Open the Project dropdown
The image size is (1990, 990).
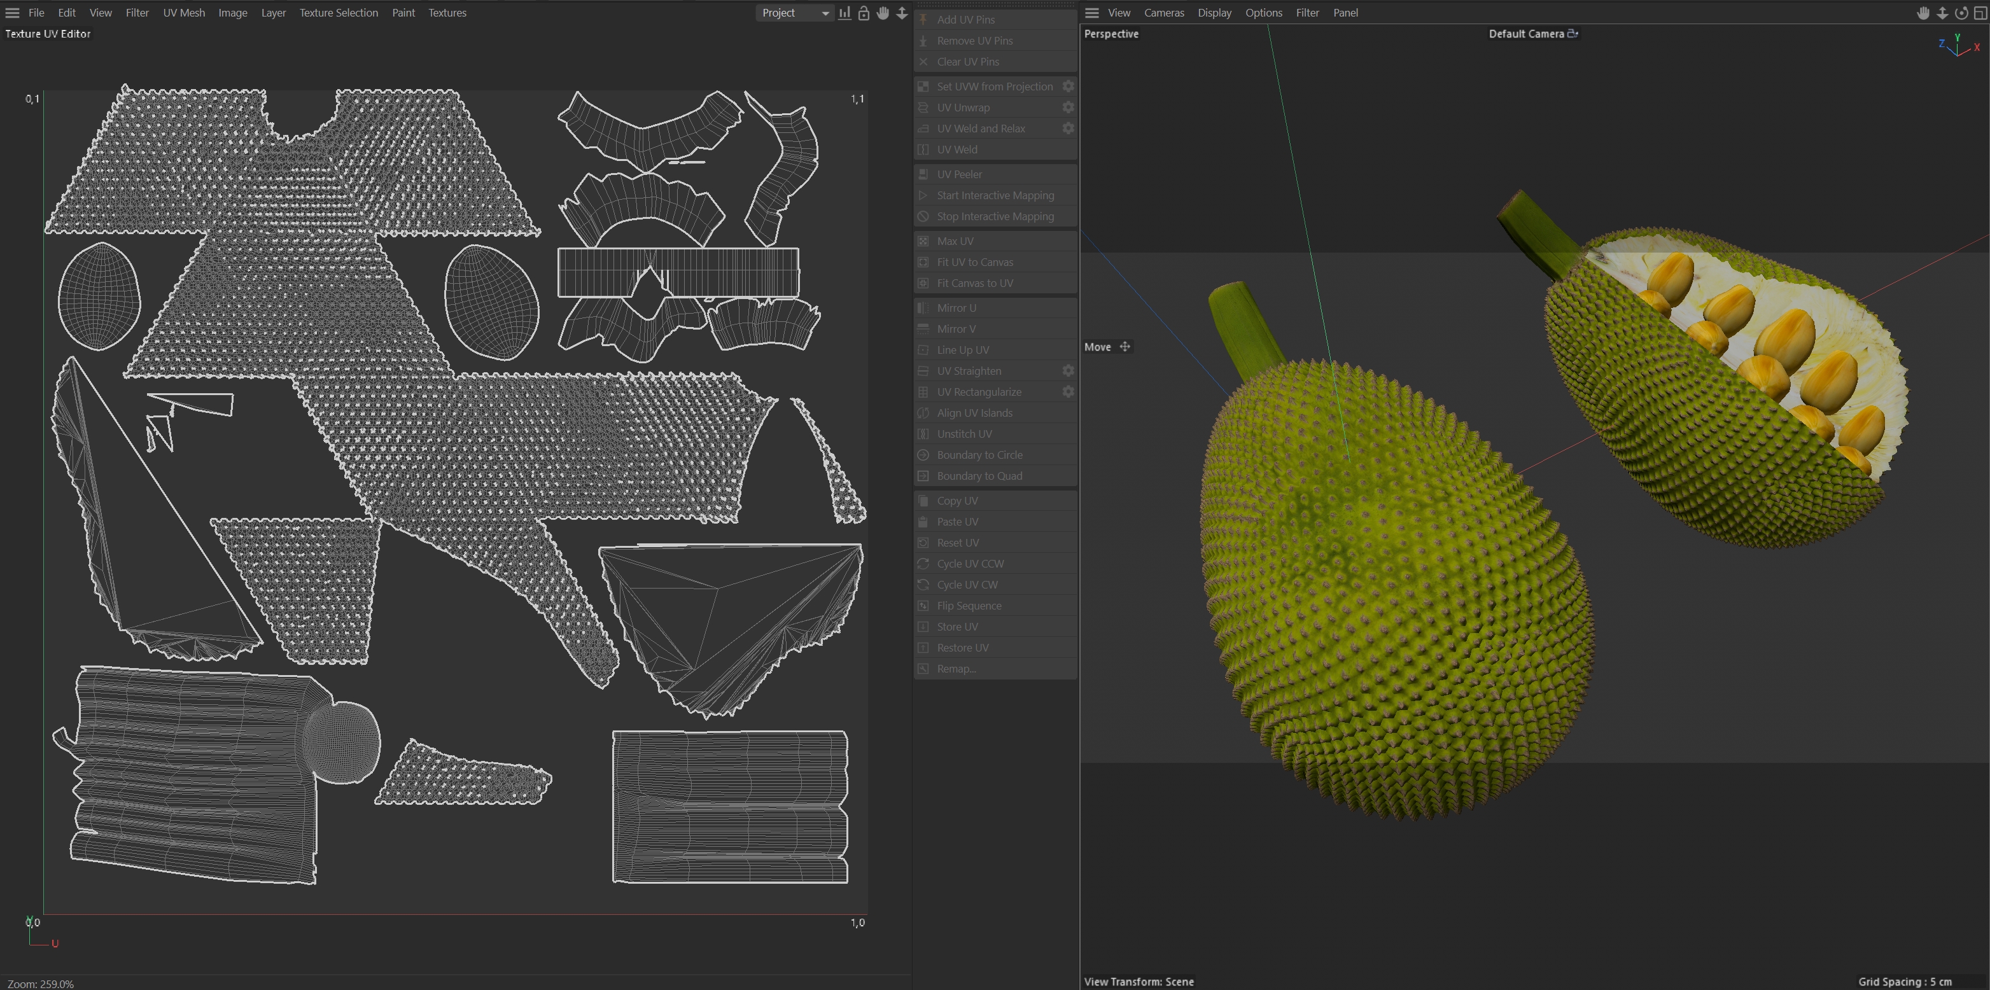coord(794,13)
